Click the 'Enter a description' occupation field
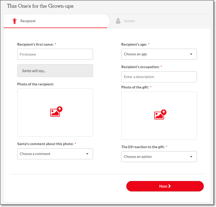Viewport: 216px width, 207px height. point(159,77)
